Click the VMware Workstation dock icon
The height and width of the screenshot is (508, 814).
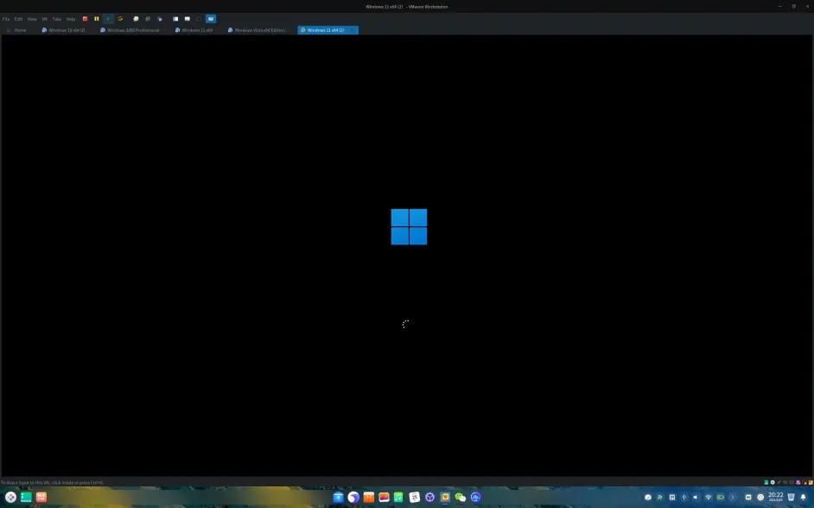445,497
